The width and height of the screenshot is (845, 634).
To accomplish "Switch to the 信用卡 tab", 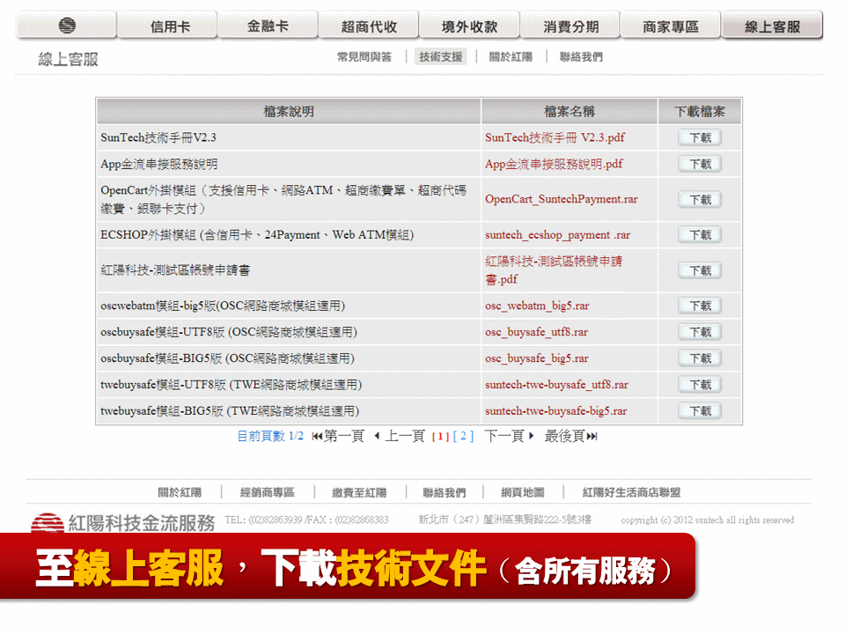I will coord(167,24).
